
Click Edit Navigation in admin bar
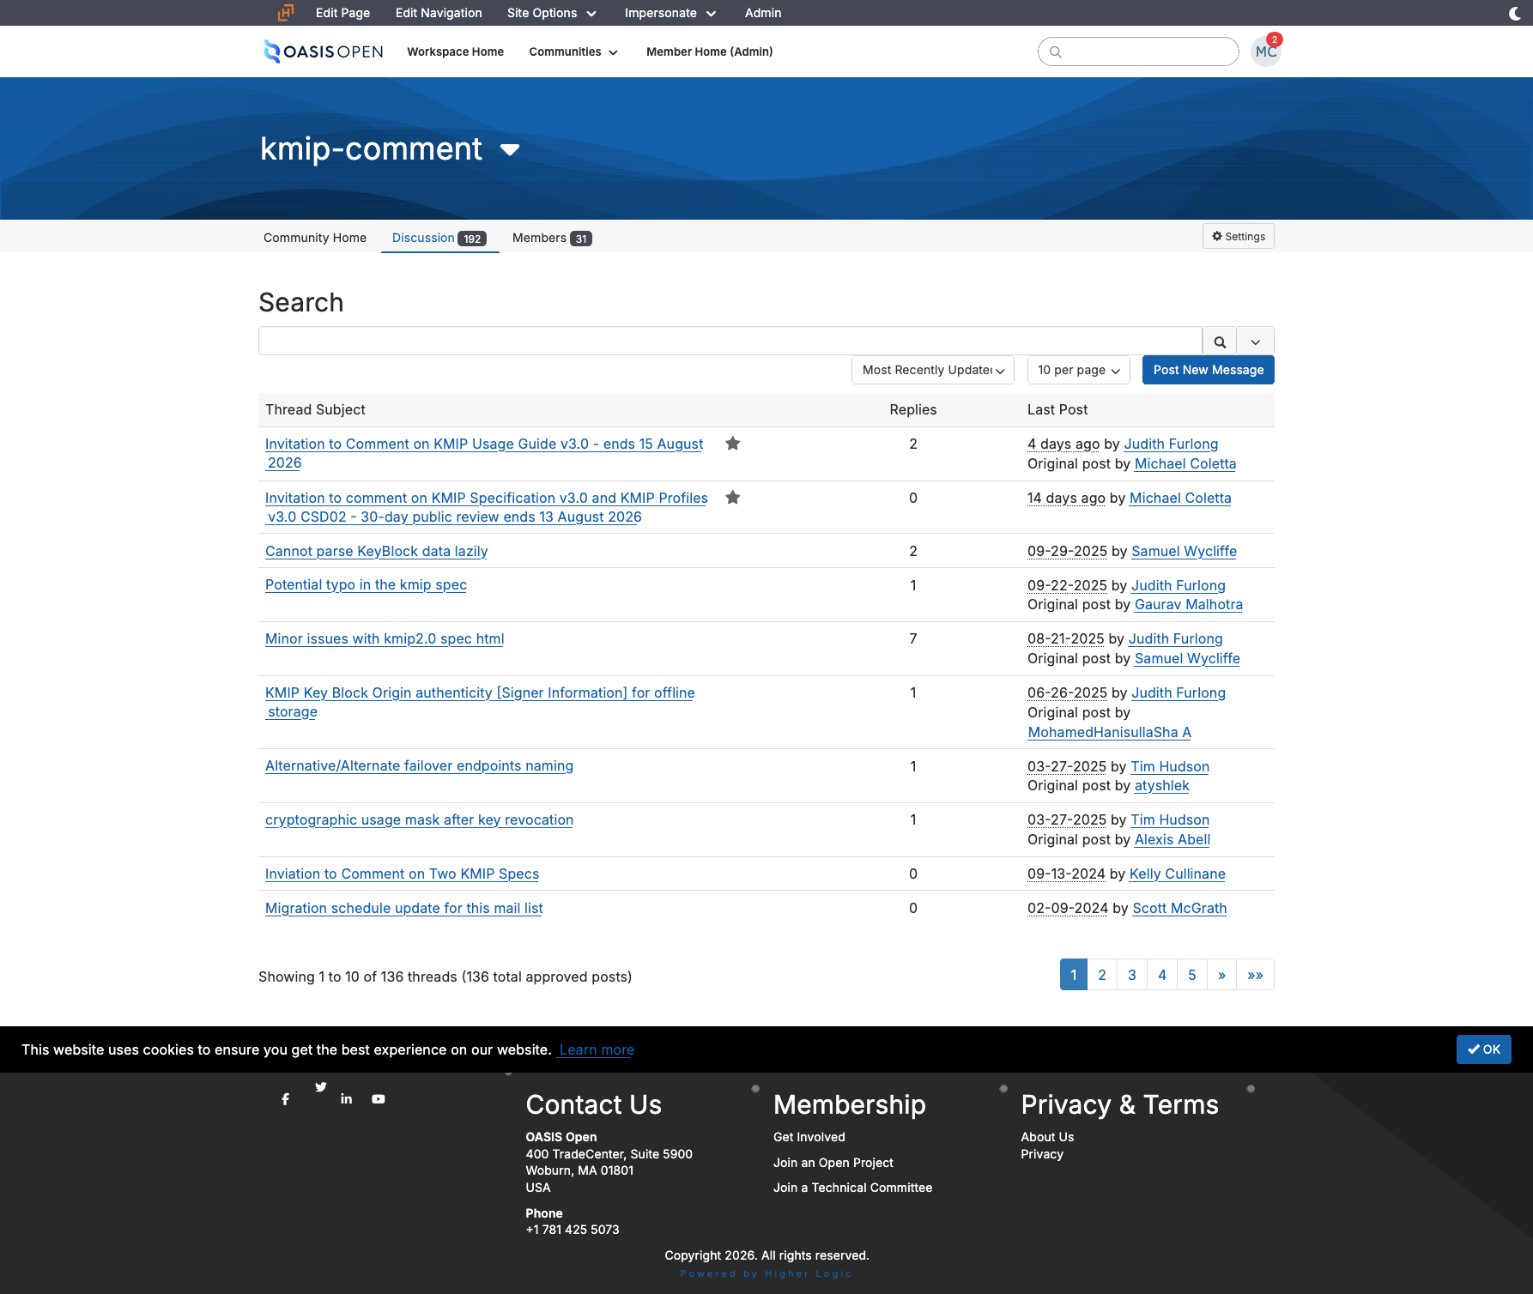coord(439,13)
